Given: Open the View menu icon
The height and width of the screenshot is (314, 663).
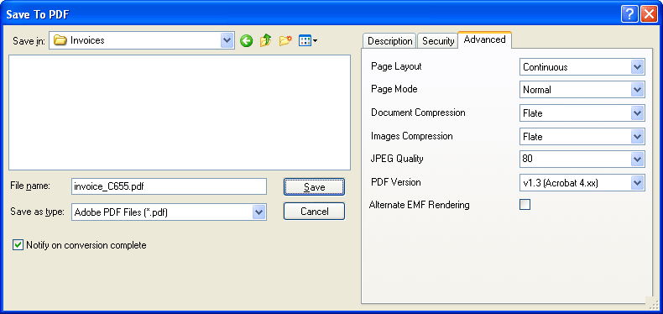Looking at the screenshot, I should (308, 40).
